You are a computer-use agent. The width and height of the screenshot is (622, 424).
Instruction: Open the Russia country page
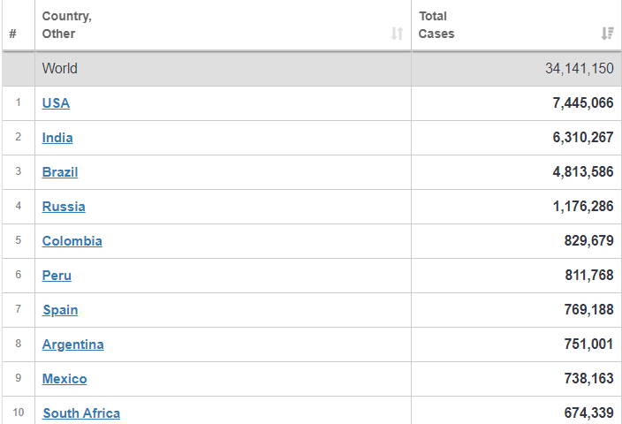pos(64,207)
